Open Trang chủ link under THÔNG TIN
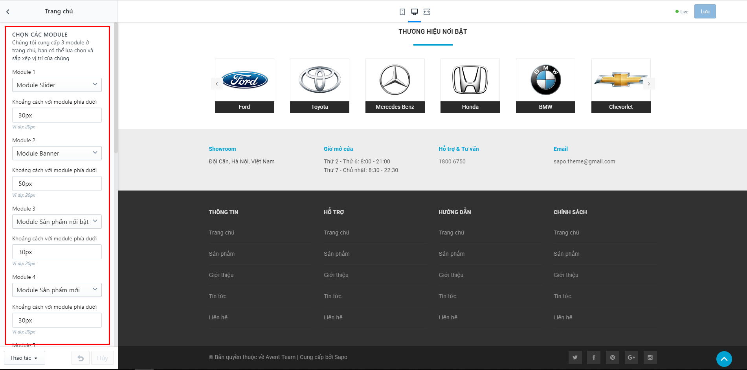This screenshot has width=747, height=370. [222, 233]
